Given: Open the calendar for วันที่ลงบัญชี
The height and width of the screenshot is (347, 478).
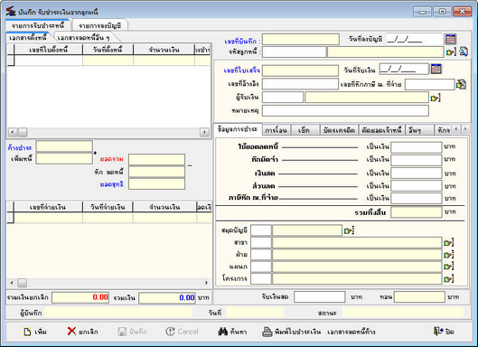Looking at the screenshot, I should click(x=450, y=39).
